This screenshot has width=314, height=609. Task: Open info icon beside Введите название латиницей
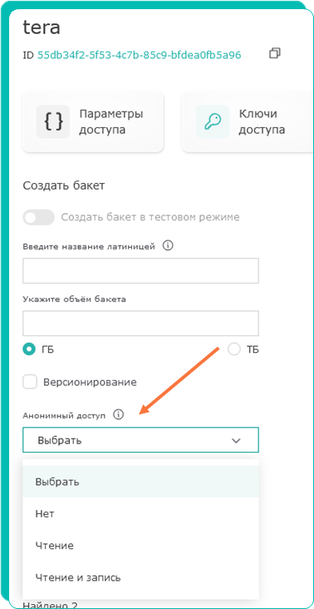pyautogui.click(x=168, y=246)
